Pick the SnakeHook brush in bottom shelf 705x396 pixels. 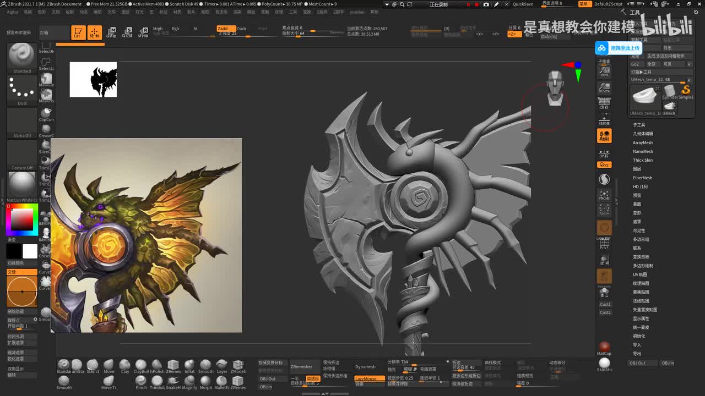pyautogui.click(x=173, y=383)
